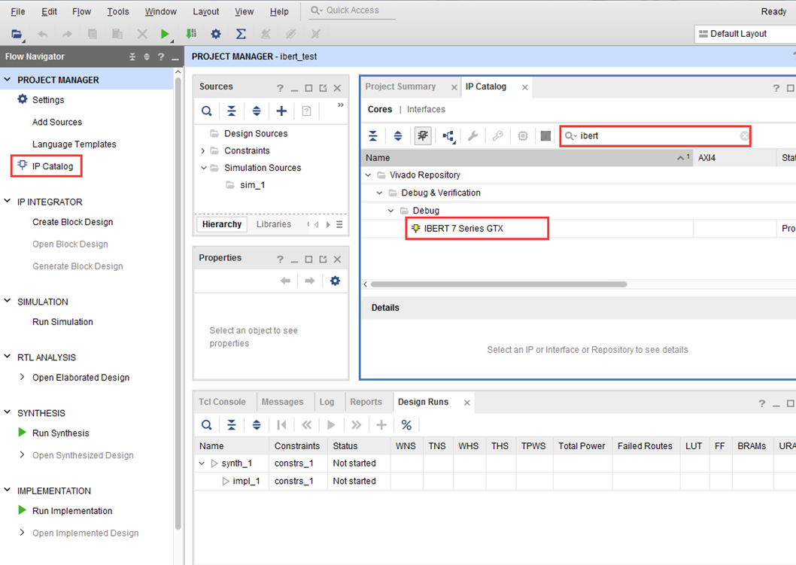Switch to the Messages tab
Image resolution: width=796 pixels, height=565 pixels.
(282, 402)
